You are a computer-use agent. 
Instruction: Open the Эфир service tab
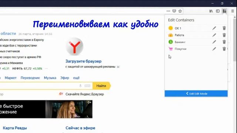(x=64, y=78)
